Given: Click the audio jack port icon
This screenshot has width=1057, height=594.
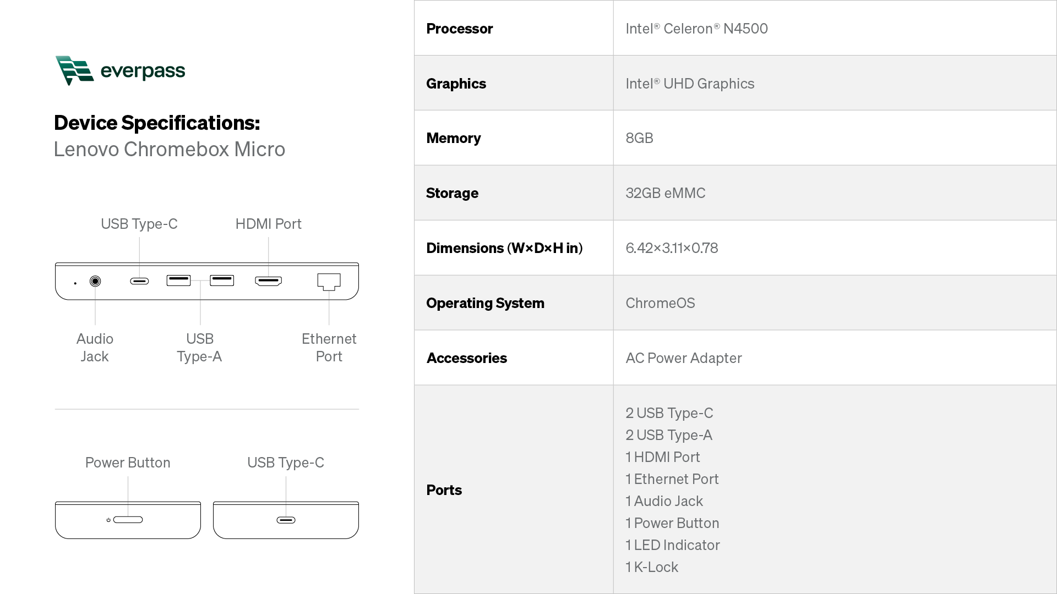Looking at the screenshot, I should point(95,281).
